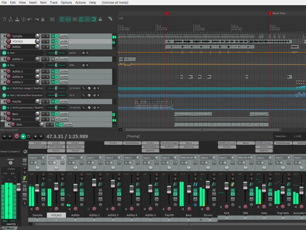The image size is (306, 230).
Task: Click the arrange view horizontal scrollbar
Action: click(x=202, y=130)
